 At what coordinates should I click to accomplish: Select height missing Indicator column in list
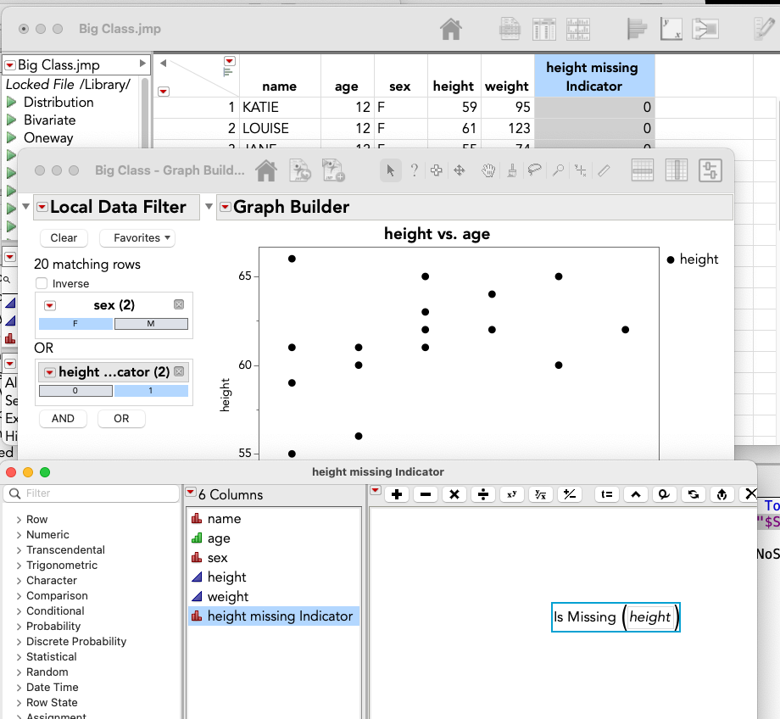click(274, 616)
